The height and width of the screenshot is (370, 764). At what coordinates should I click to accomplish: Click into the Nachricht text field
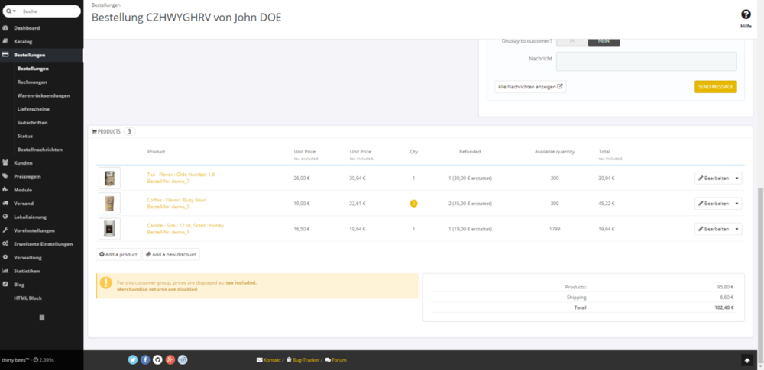tap(646, 61)
